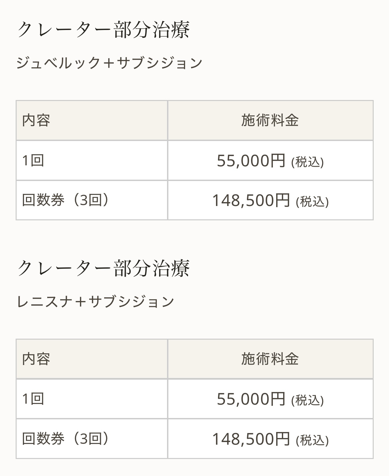
Task: Click 55,000円 price in the レニスナ table
Action: (x=251, y=399)
